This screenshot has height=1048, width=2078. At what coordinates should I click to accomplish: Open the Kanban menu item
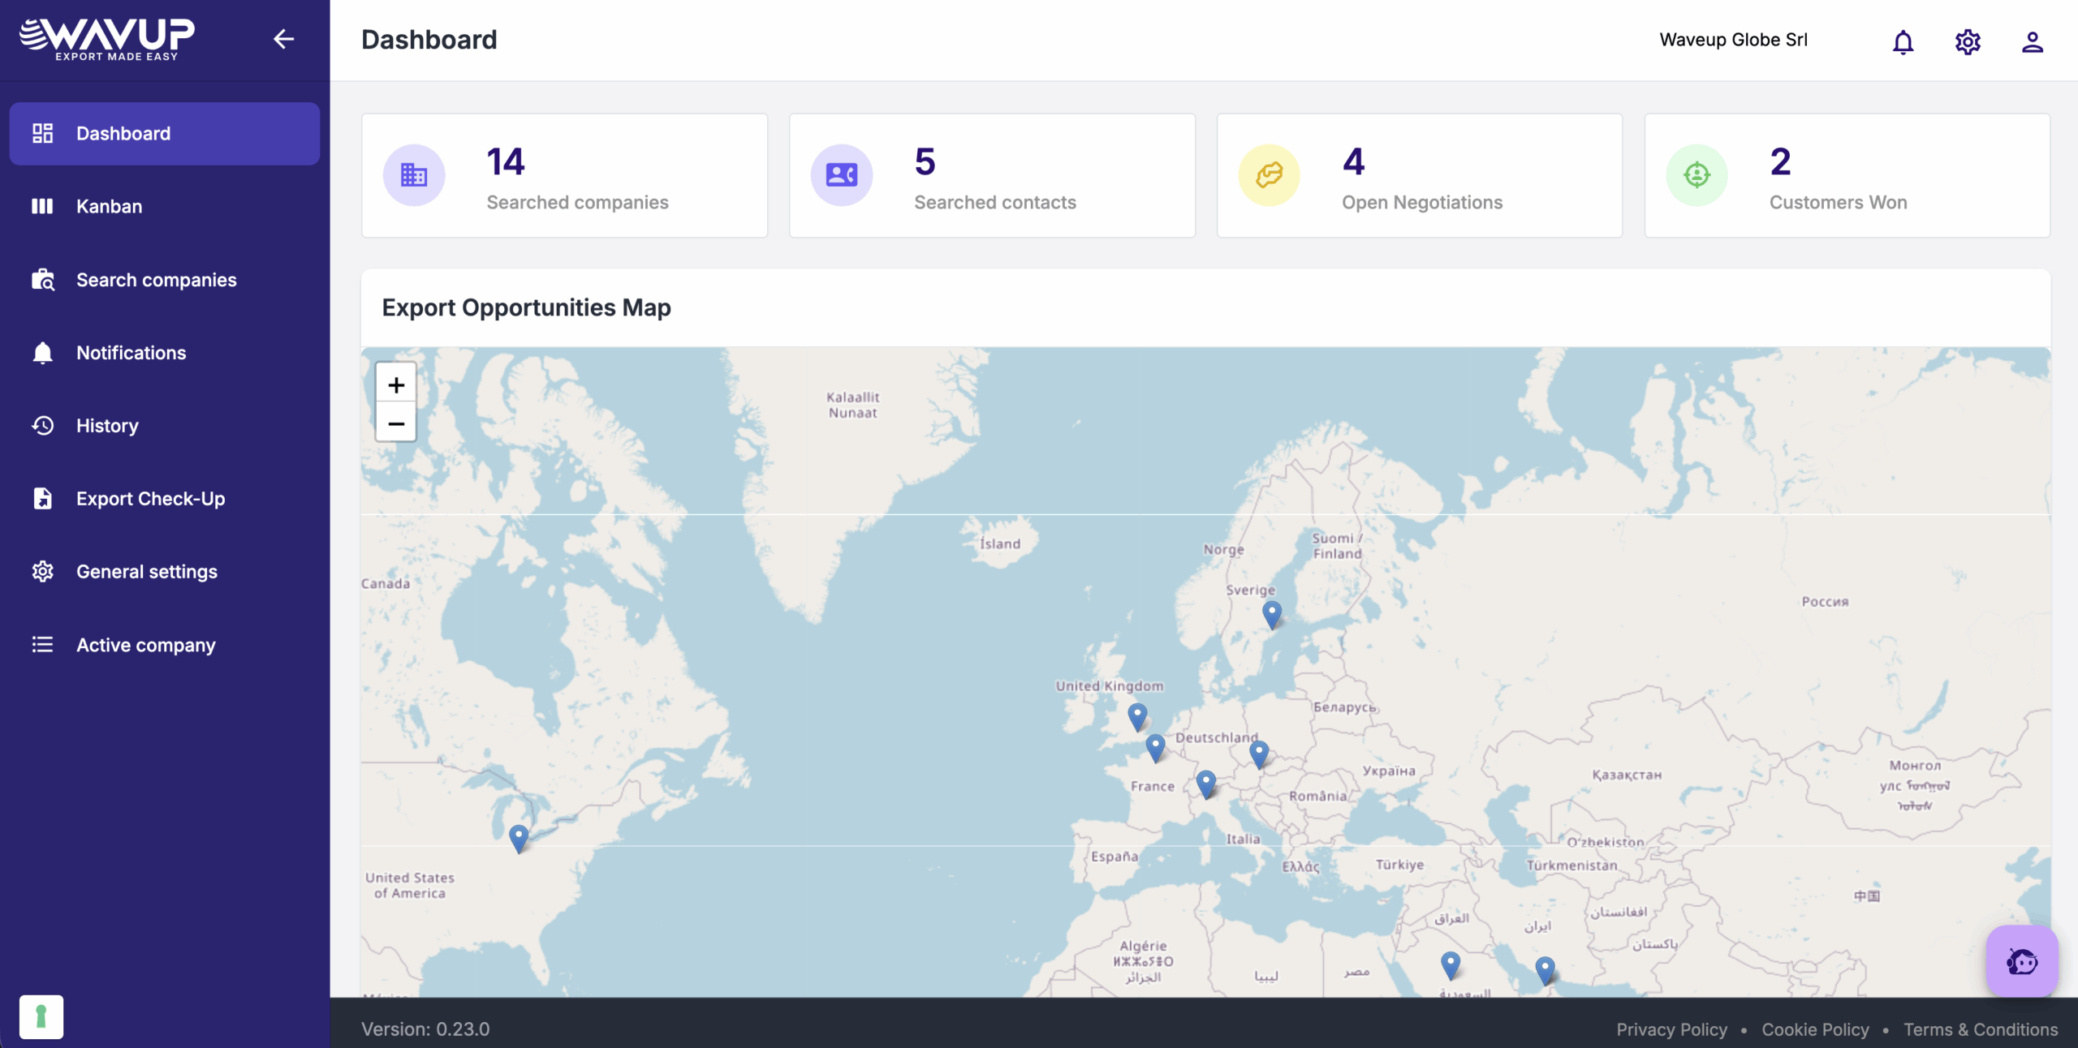pos(109,206)
